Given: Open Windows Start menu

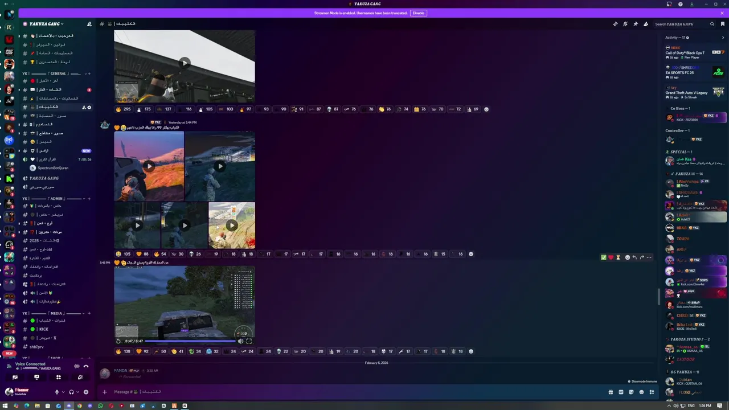Looking at the screenshot, I should [5, 406].
